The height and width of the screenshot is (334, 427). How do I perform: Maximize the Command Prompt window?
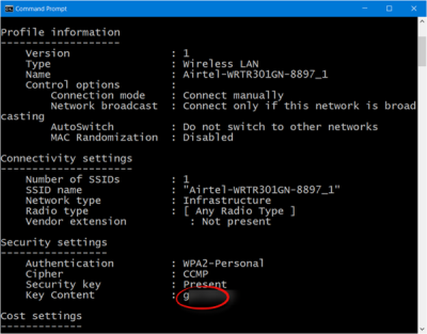(x=389, y=9)
